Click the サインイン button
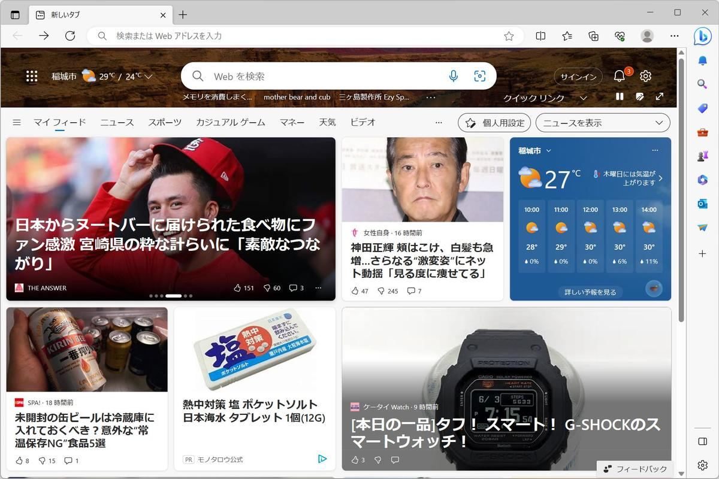 tap(578, 77)
